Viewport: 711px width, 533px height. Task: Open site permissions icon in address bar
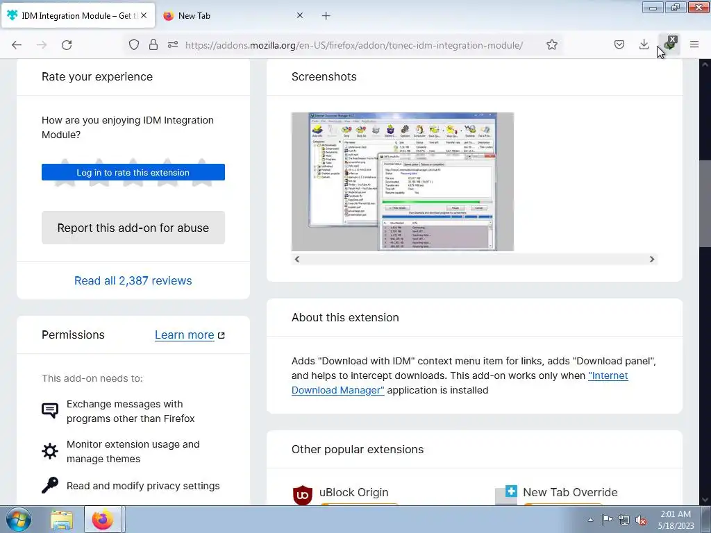(173, 44)
